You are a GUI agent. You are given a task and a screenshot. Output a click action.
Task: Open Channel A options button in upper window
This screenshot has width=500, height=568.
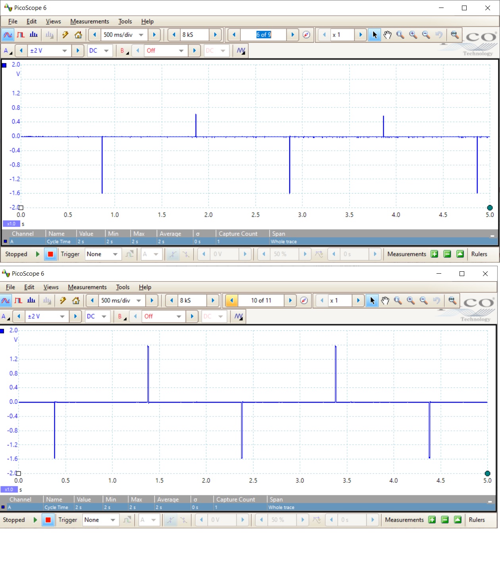pos(8,51)
